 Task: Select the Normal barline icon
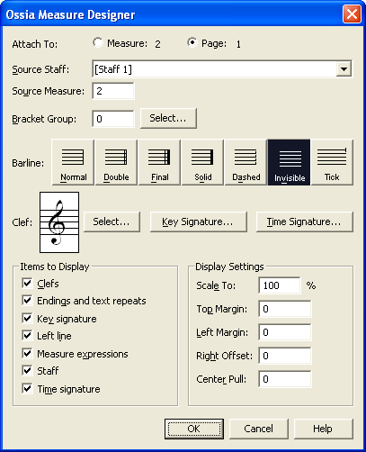(x=73, y=162)
